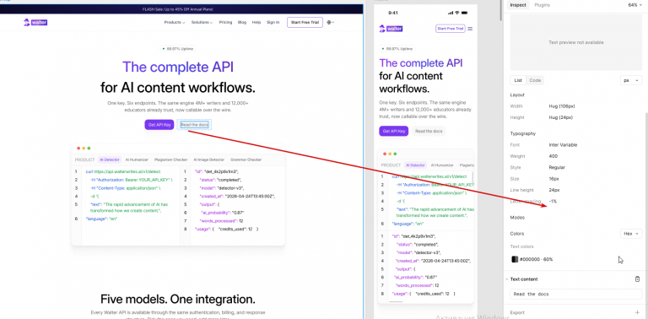
Task: Click the mobile 99.97% Uptime badge
Action: [397, 49]
